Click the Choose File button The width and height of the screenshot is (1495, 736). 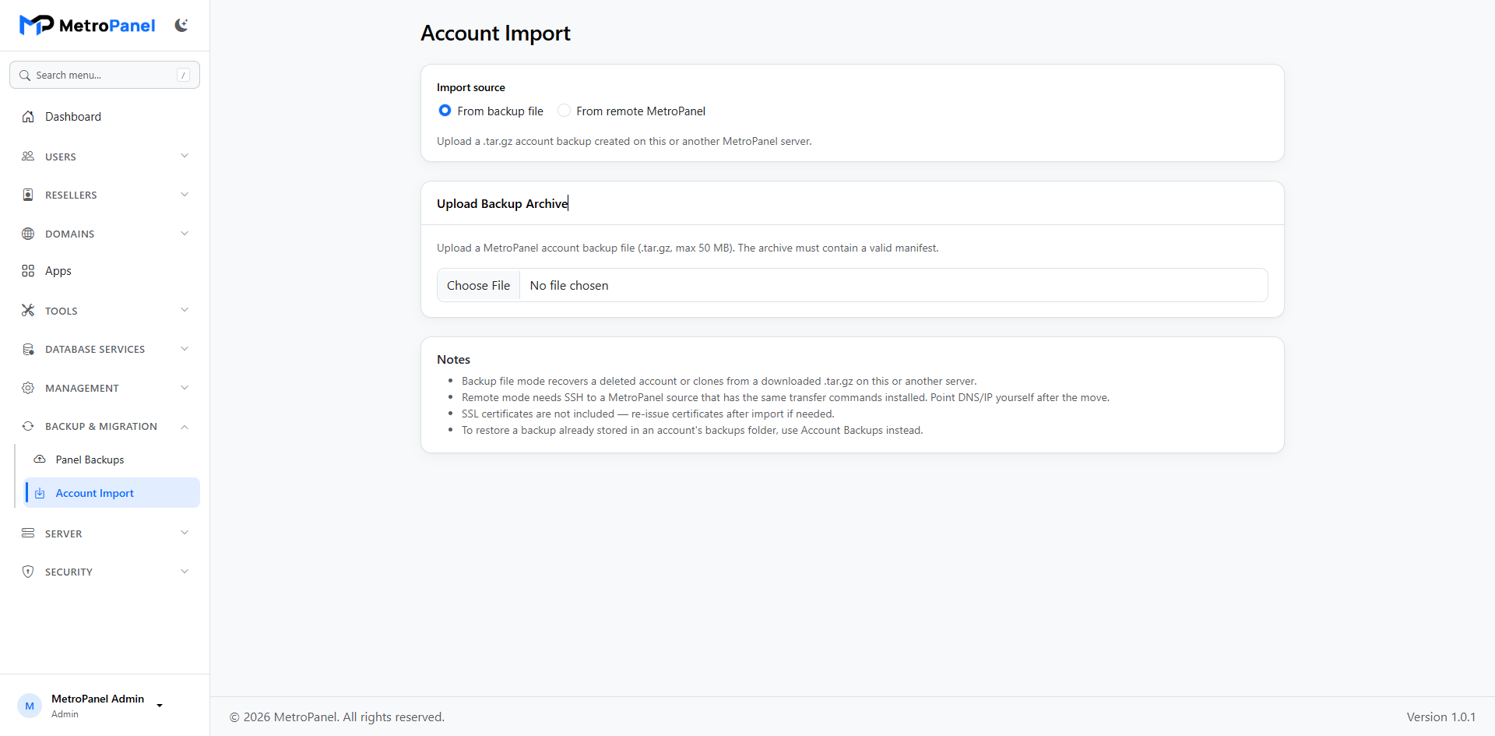click(x=478, y=286)
